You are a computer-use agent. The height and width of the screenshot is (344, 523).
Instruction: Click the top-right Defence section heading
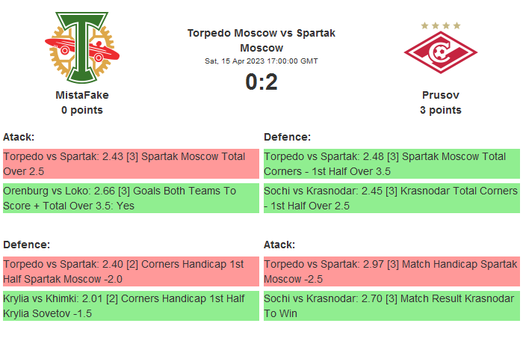pos(288,137)
